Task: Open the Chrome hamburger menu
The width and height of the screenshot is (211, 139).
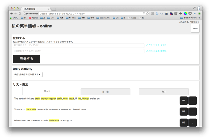Action: [199, 14]
